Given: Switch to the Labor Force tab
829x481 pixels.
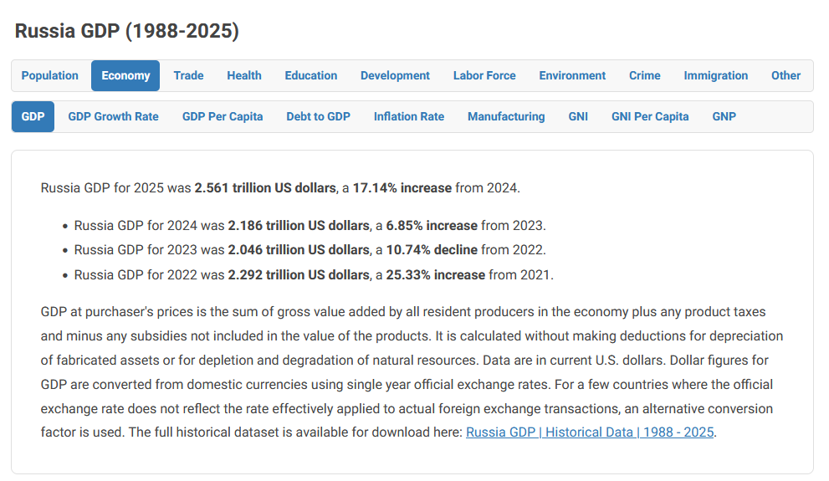Looking at the screenshot, I should tap(484, 75).
